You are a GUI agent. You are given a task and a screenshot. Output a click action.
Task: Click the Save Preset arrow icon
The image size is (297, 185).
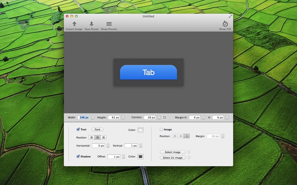pos(91,24)
